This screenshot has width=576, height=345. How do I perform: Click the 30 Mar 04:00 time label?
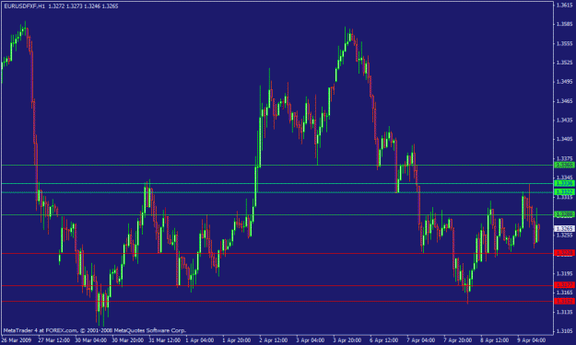[x=90, y=340]
